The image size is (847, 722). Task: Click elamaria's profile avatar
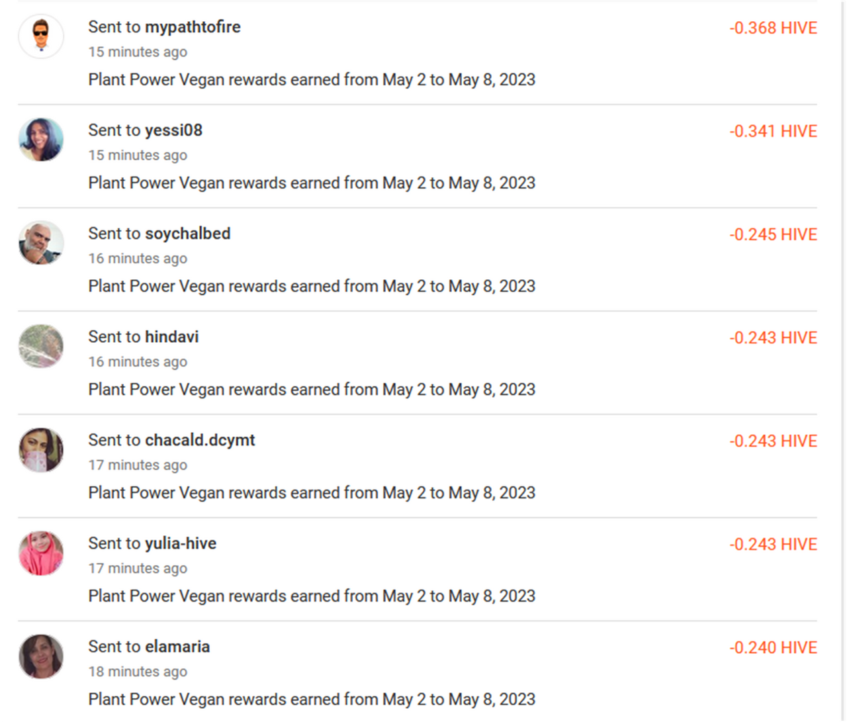tap(41, 656)
